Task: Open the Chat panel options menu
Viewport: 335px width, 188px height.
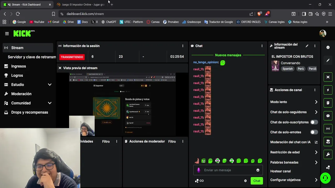Action: click(x=262, y=46)
